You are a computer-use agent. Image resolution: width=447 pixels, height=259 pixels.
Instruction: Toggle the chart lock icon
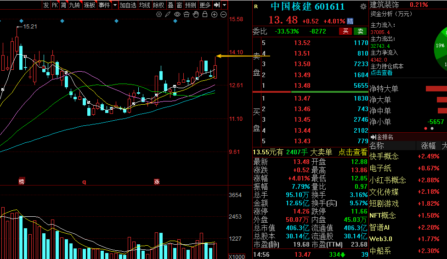coord(205,14)
